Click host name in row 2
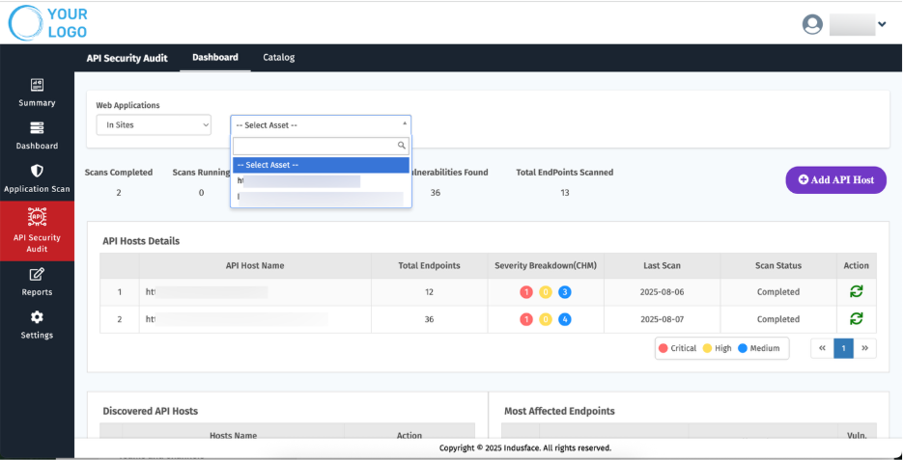The image size is (904, 460). [237, 319]
